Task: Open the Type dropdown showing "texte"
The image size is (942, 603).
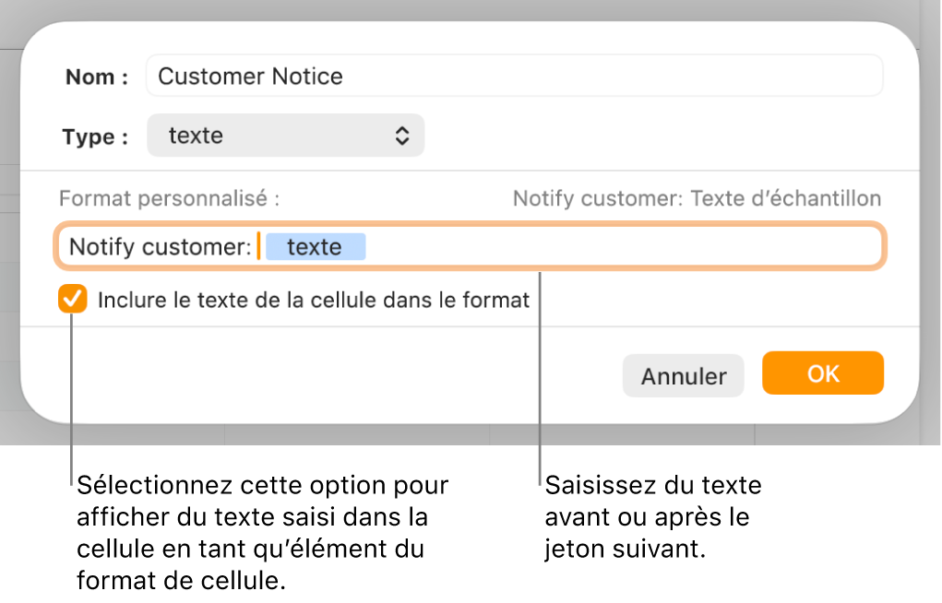Action: (285, 135)
